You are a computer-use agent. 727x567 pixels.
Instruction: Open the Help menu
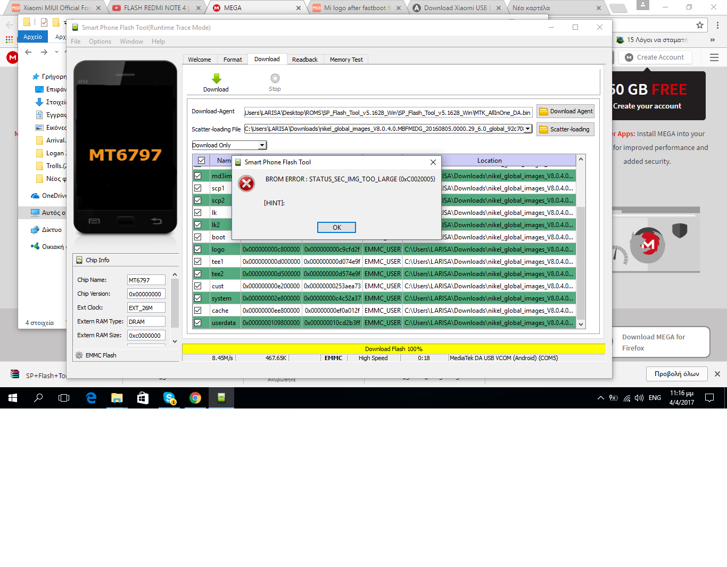(158, 41)
